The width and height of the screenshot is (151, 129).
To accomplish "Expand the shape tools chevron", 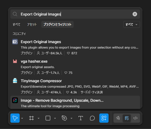I will (x=55, y=118).
